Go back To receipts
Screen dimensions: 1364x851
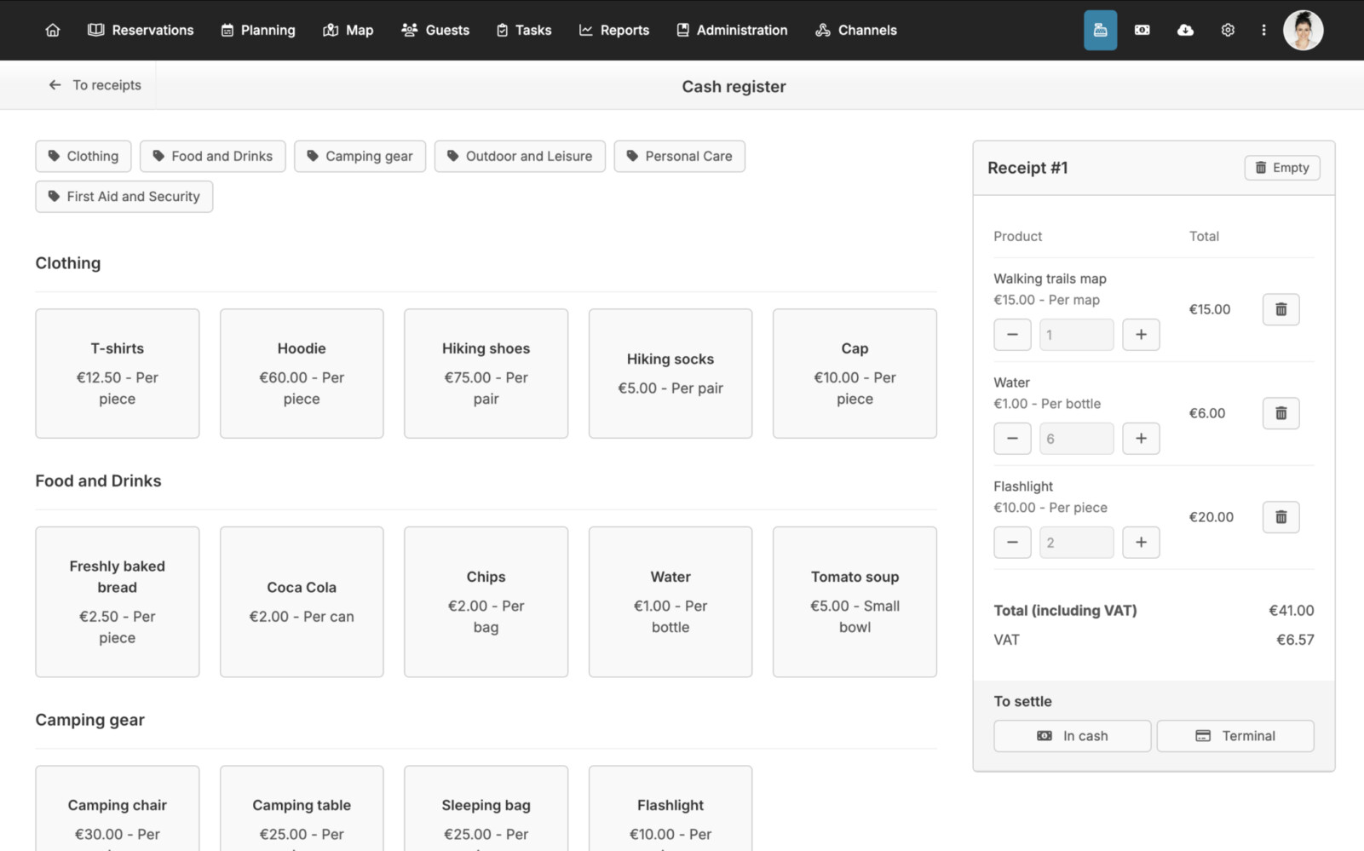coord(95,85)
